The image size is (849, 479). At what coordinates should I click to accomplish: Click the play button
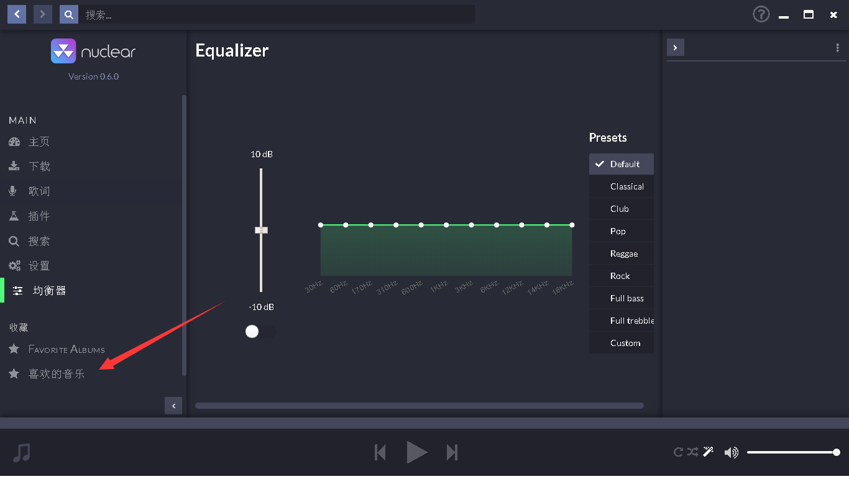[x=416, y=452]
